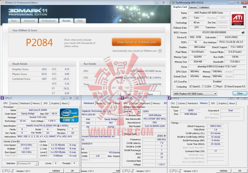Open Graphics tab in left CPU-Z window
This screenshot has height=173, width=248.
click(55, 103)
